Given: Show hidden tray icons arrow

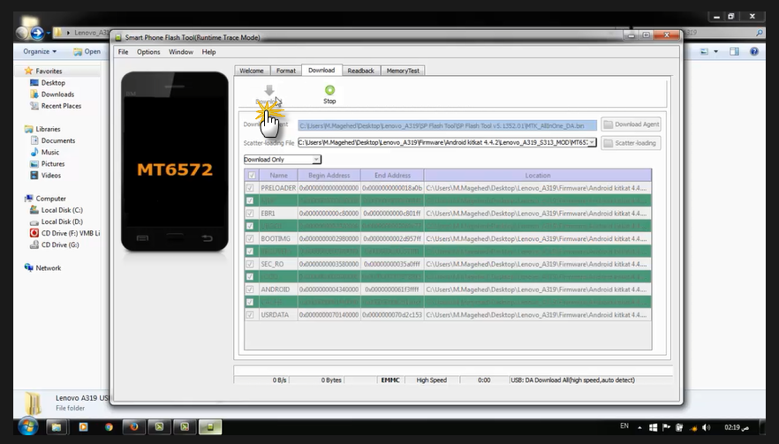Looking at the screenshot, I should [x=639, y=427].
